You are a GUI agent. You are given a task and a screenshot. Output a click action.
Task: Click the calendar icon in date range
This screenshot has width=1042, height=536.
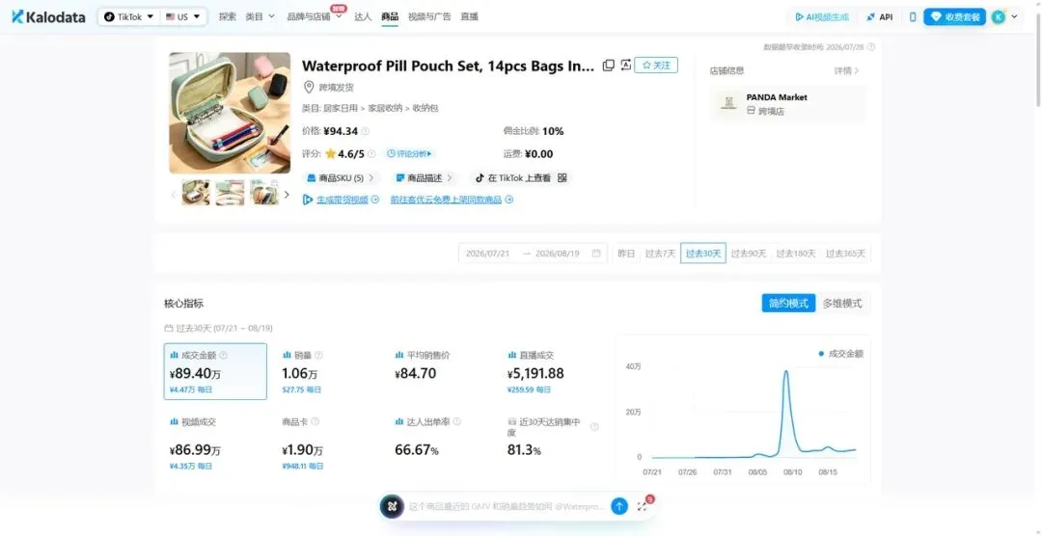596,253
